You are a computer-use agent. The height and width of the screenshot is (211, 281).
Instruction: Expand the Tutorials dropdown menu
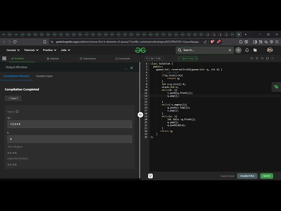[31, 50]
